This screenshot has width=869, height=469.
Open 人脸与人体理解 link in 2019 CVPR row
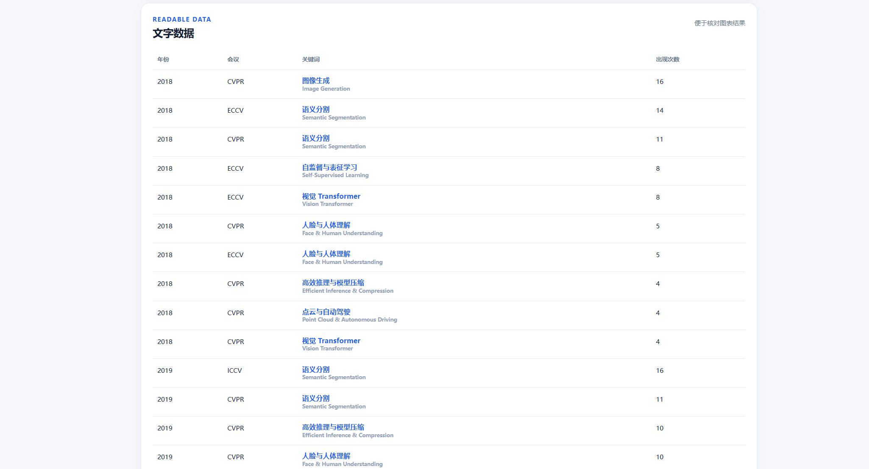[326, 456]
